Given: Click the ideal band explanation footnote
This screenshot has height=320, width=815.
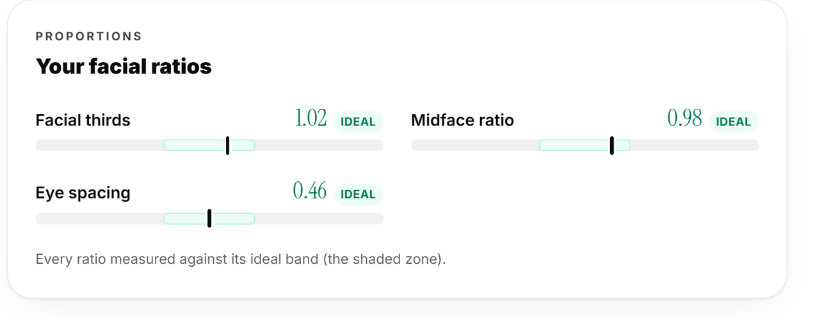Looking at the screenshot, I should pyautogui.click(x=240, y=259).
